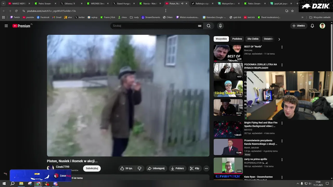Subscribe using the Subskrybuj button

[x=92, y=168]
